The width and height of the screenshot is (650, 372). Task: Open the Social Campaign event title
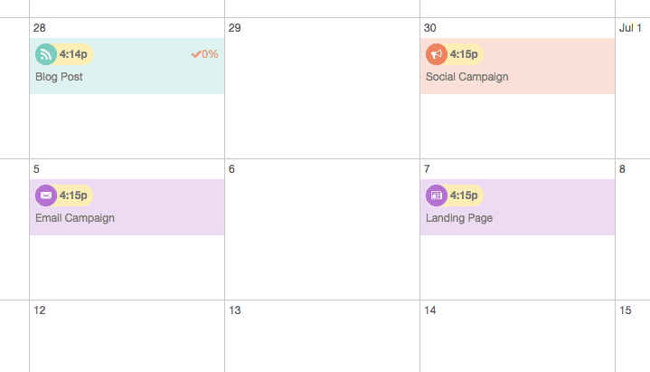pos(466,77)
